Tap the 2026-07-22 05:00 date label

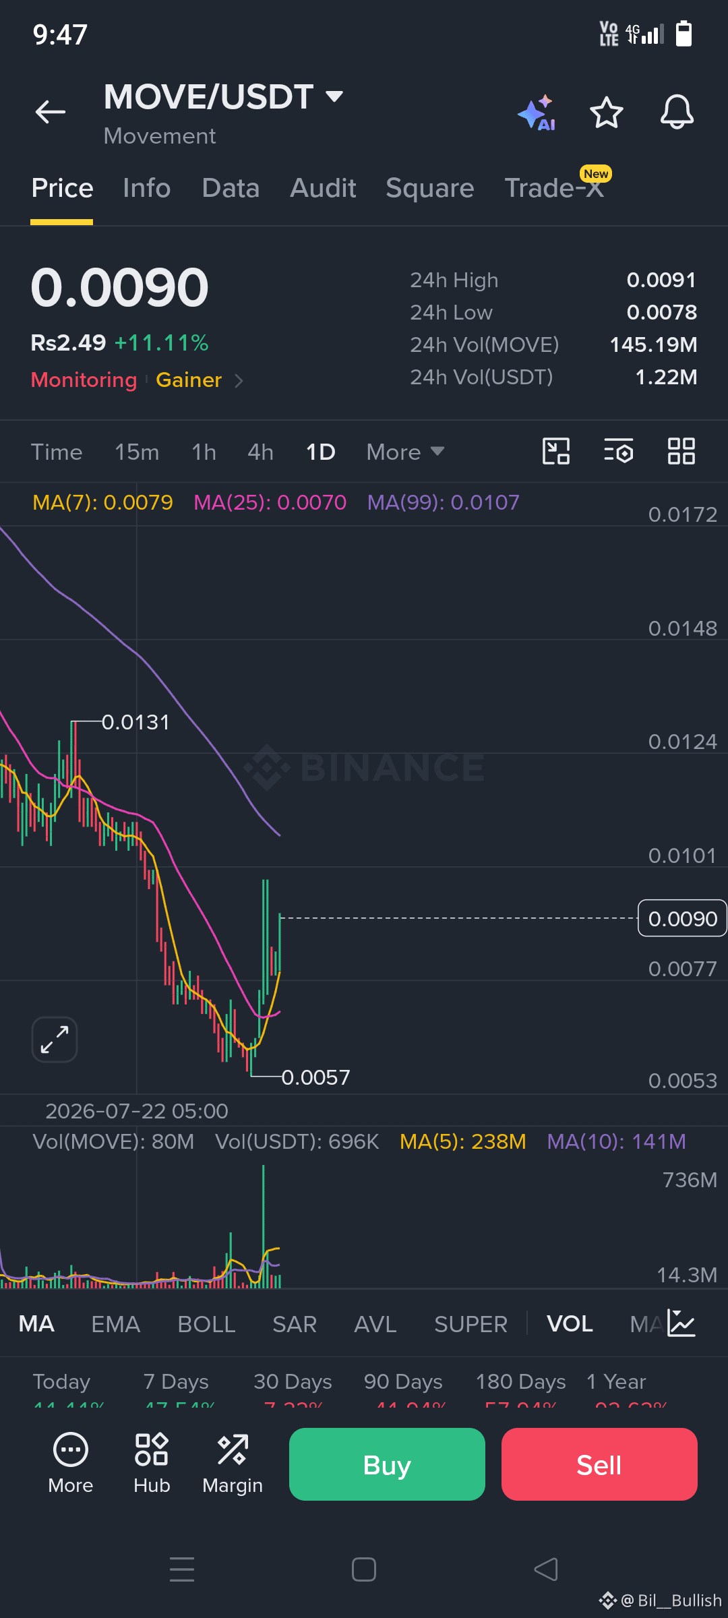coord(137,1111)
